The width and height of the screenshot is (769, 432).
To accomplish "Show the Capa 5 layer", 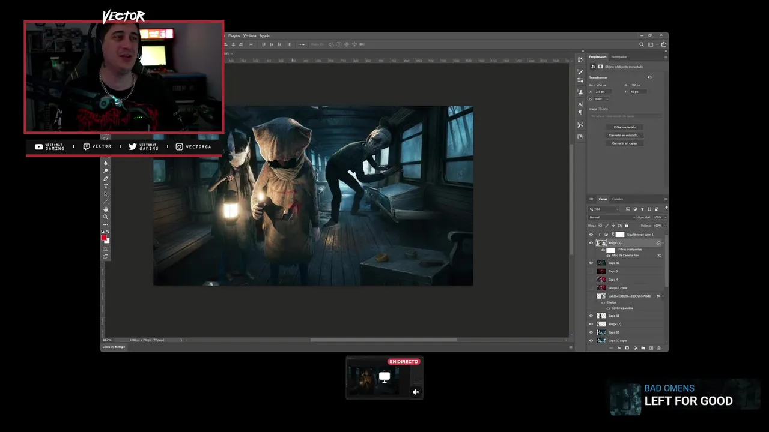I will [x=591, y=271].
